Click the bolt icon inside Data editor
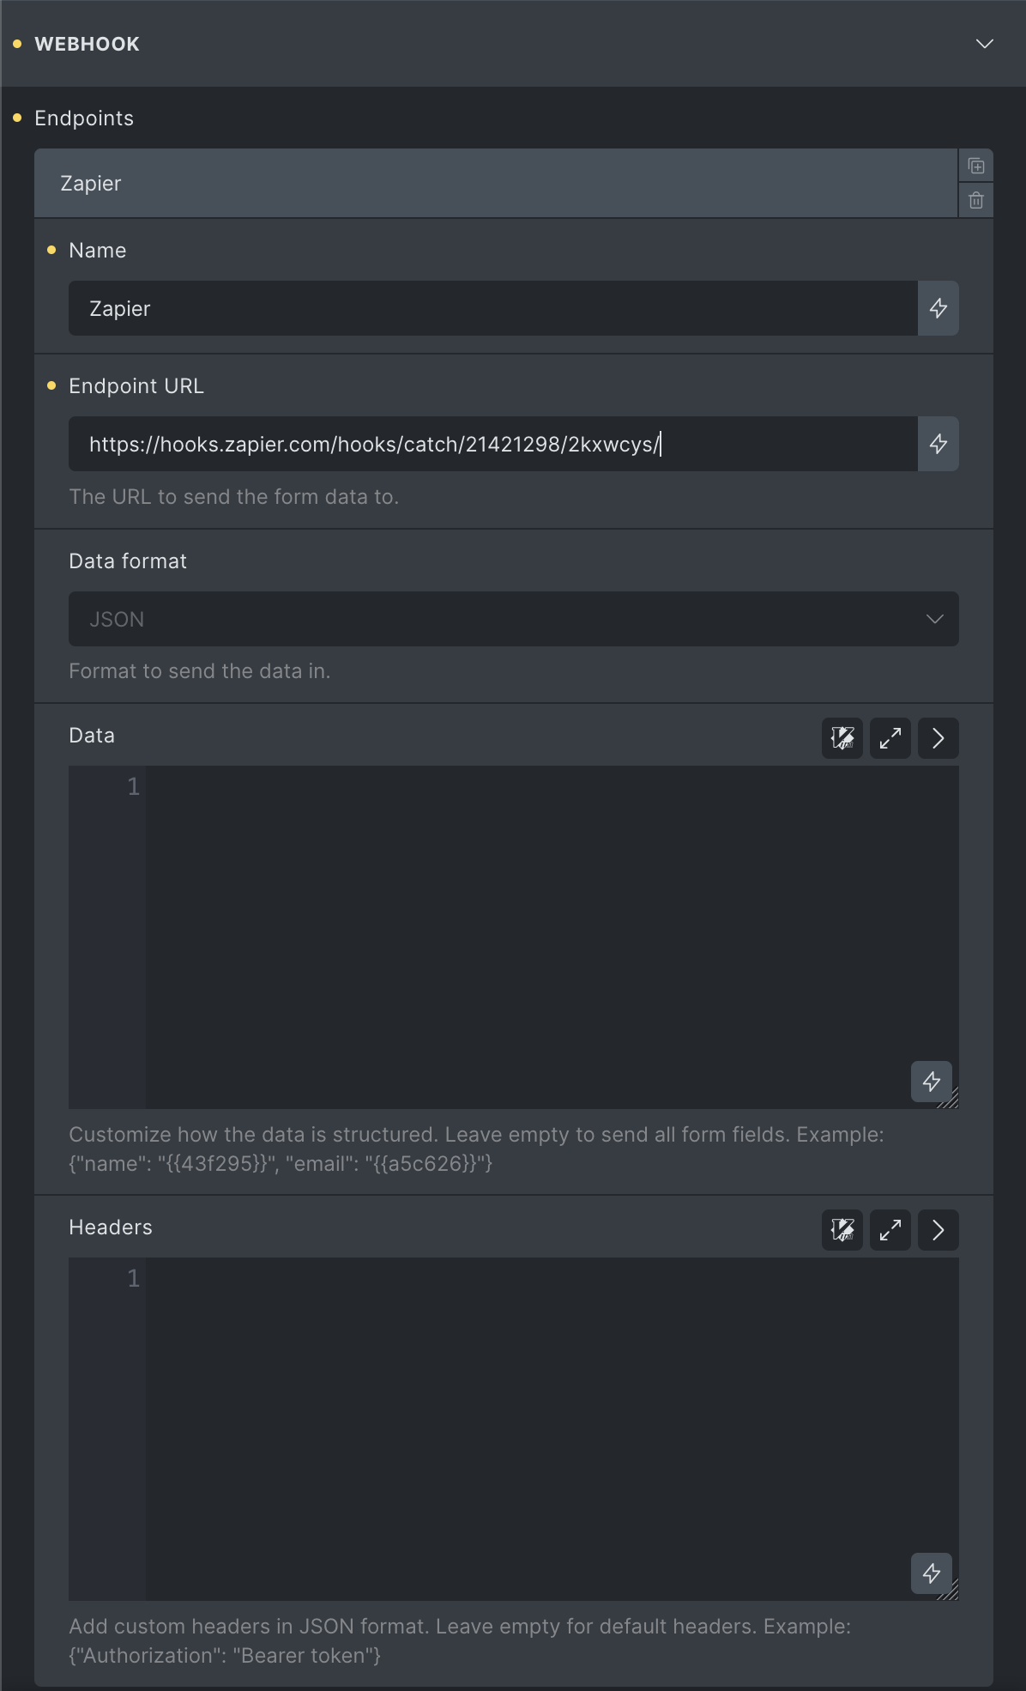Viewport: 1026px width, 1691px height. 931,1082
